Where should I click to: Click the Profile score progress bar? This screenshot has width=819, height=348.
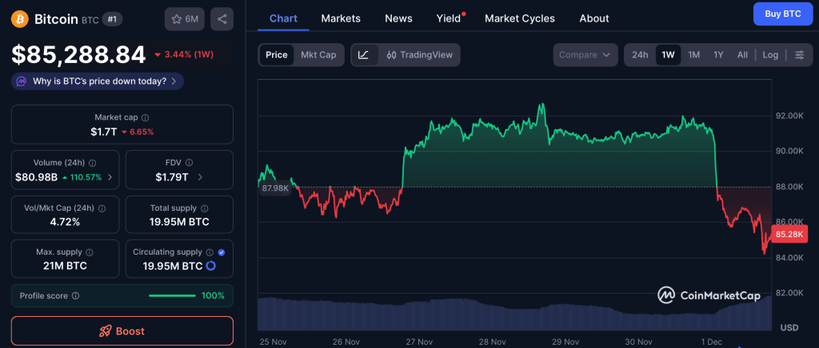tap(172, 295)
